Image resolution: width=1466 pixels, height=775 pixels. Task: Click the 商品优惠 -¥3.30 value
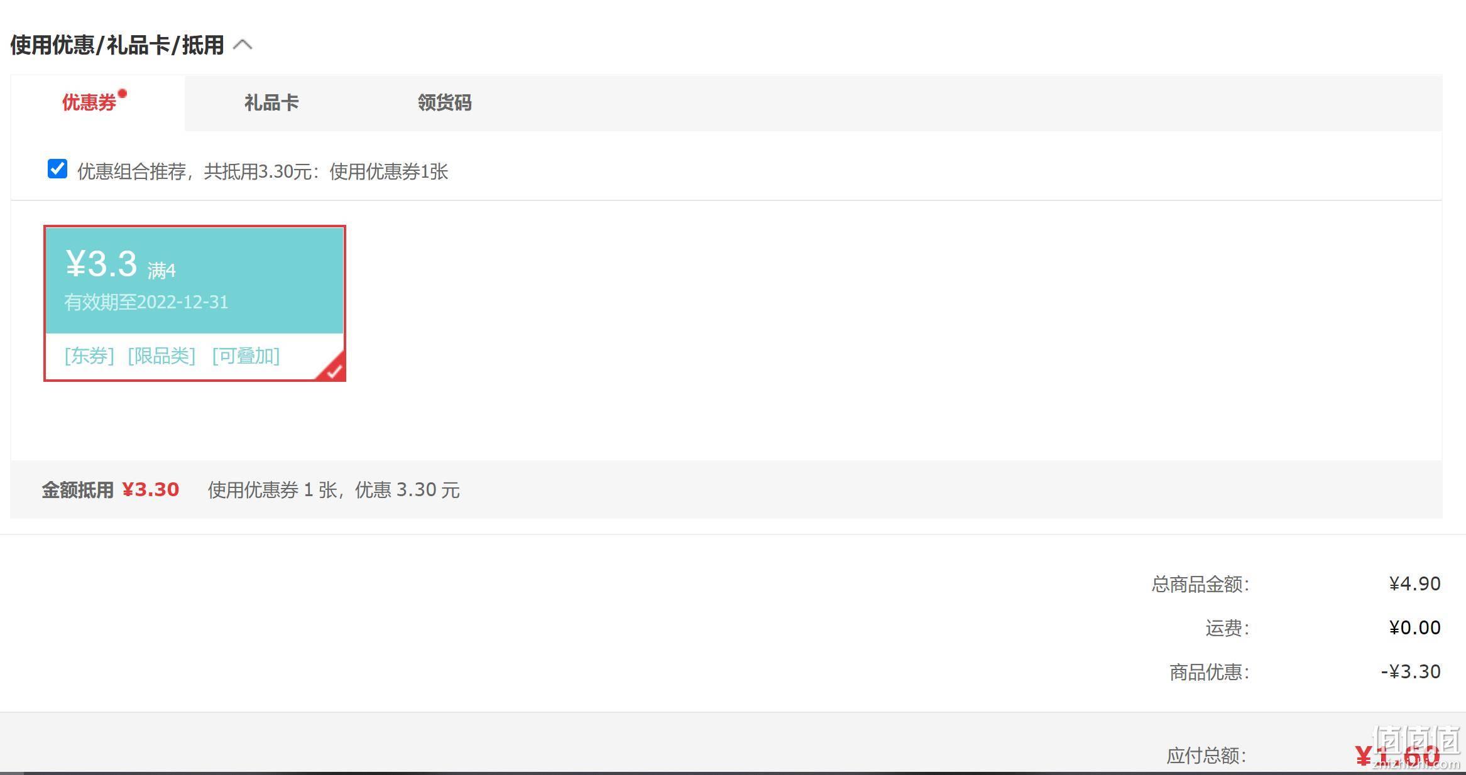coord(1411,672)
